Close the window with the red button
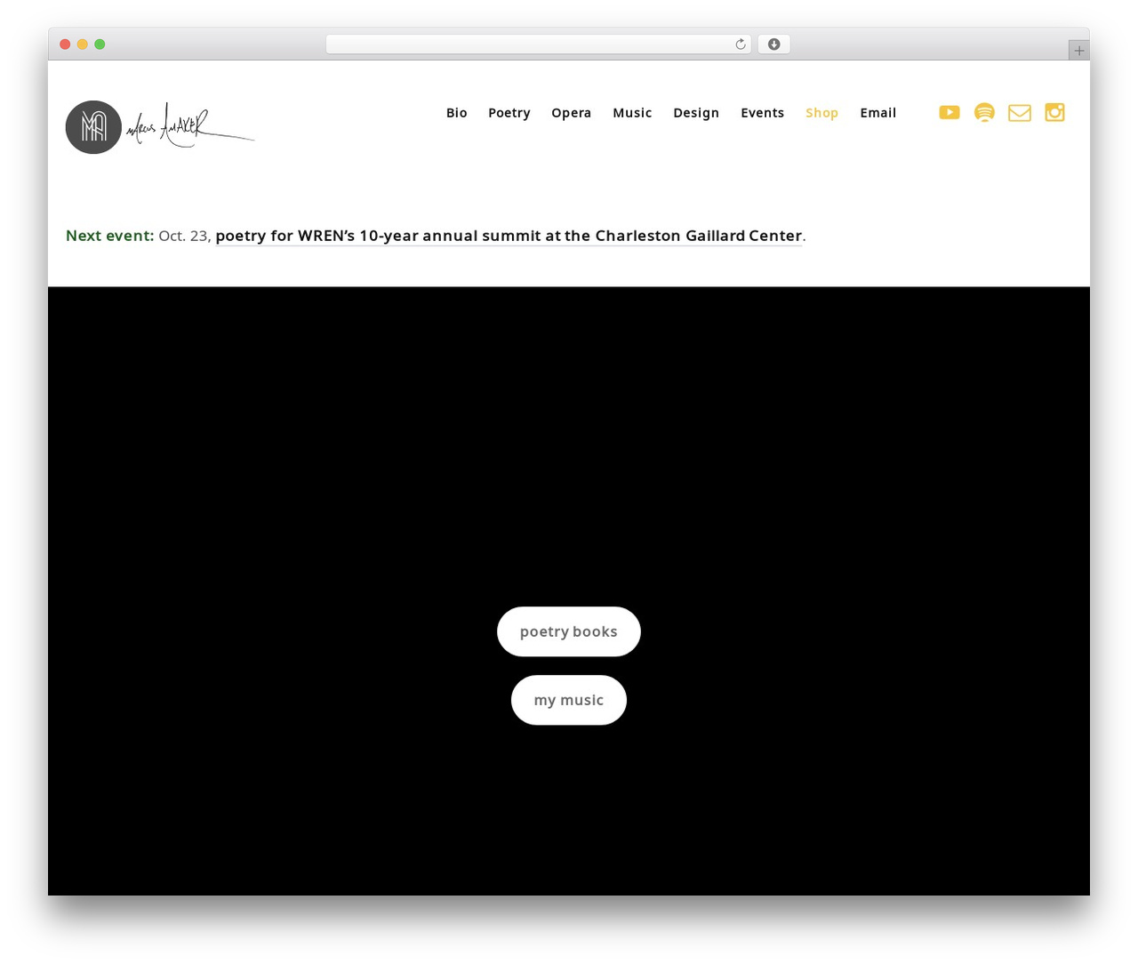The width and height of the screenshot is (1138, 964). pyautogui.click(x=65, y=44)
